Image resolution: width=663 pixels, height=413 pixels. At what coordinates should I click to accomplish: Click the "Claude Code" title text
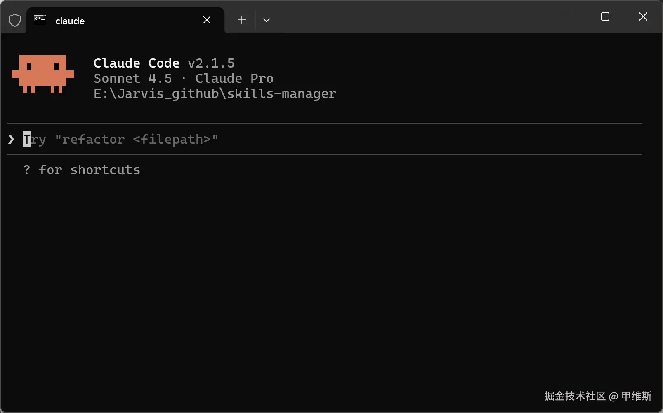136,63
